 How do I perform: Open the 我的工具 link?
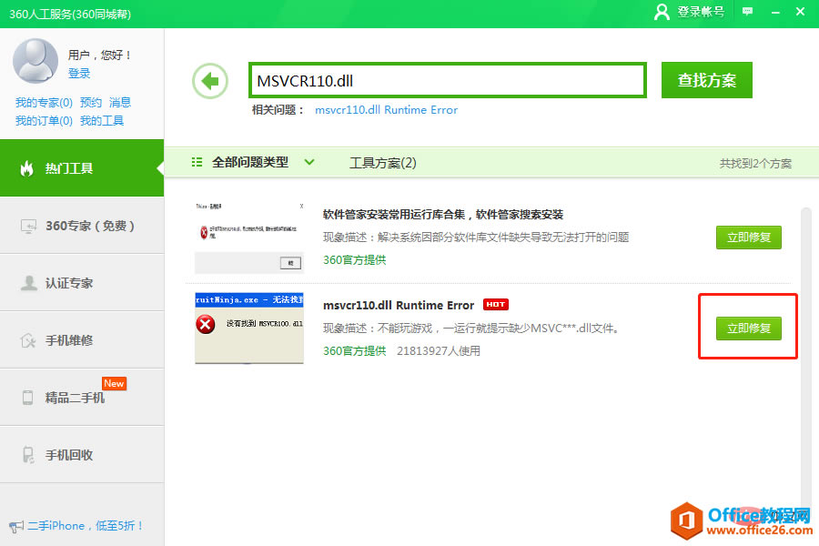102,121
